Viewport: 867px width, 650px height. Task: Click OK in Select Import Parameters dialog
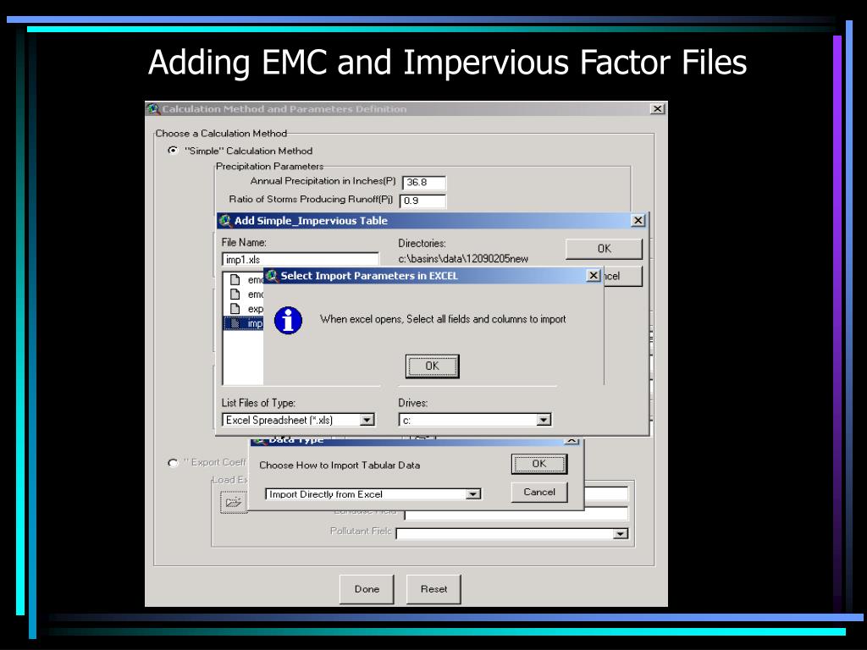click(x=432, y=366)
